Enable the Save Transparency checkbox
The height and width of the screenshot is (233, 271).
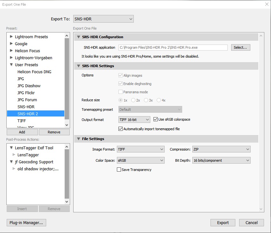click(119, 170)
